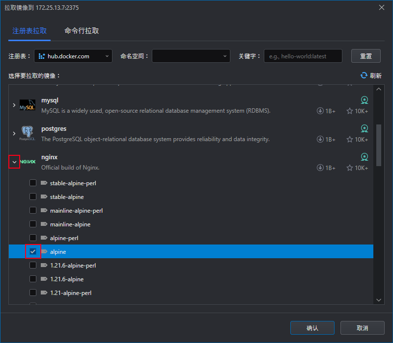
Task: Click the tag icon beside selected alpine
Action: pos(44,251)
